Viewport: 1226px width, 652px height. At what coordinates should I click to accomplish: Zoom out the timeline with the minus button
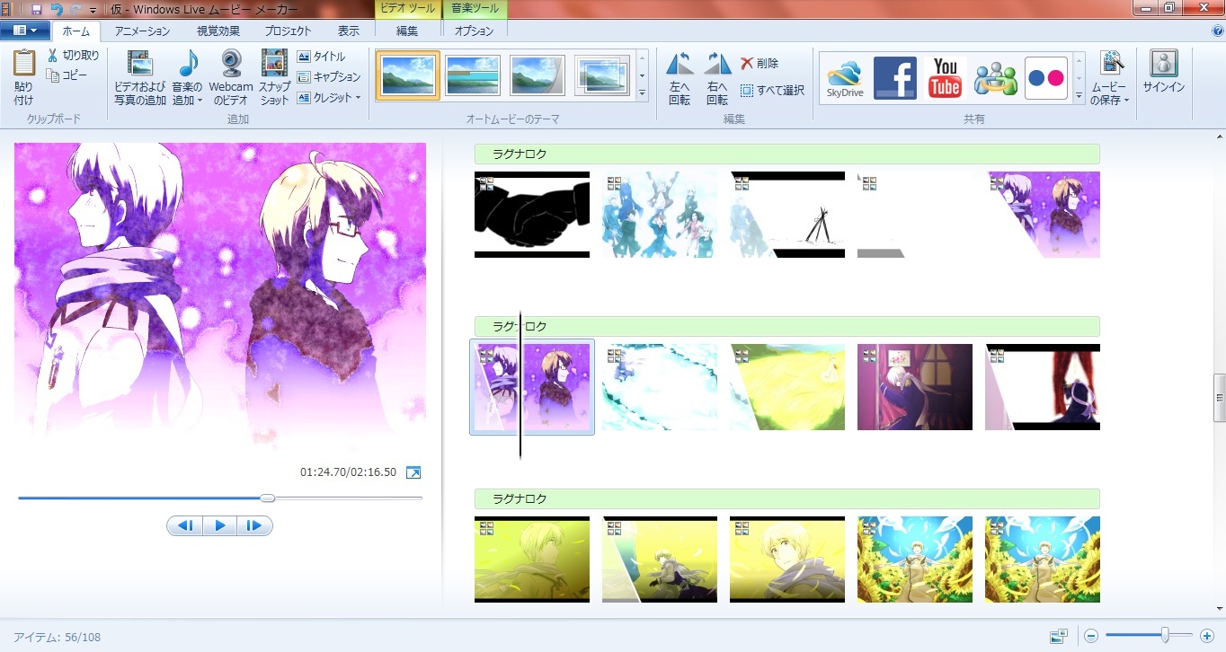point(1091,636)
